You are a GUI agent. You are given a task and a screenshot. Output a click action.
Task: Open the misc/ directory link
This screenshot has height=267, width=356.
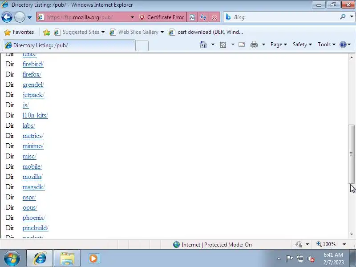click(x=29, y=156)
